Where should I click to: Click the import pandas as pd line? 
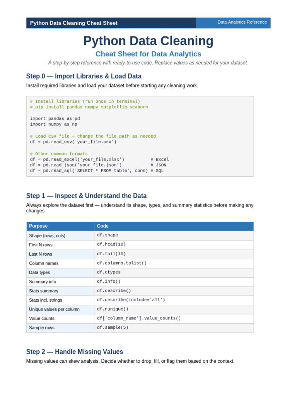(x=55, y=118)
